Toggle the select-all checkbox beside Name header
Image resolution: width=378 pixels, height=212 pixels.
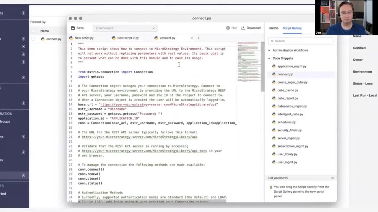click(x=33, y=31)
